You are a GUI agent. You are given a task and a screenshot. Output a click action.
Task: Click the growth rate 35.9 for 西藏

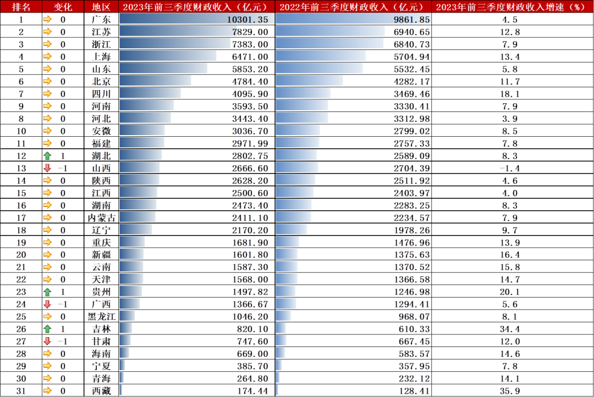(510, 391)
